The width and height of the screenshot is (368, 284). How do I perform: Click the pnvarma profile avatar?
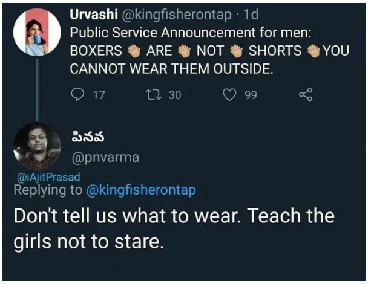click(x=37, y=146)
